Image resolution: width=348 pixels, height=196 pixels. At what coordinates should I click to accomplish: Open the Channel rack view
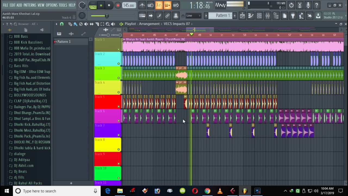click(259, 16)
